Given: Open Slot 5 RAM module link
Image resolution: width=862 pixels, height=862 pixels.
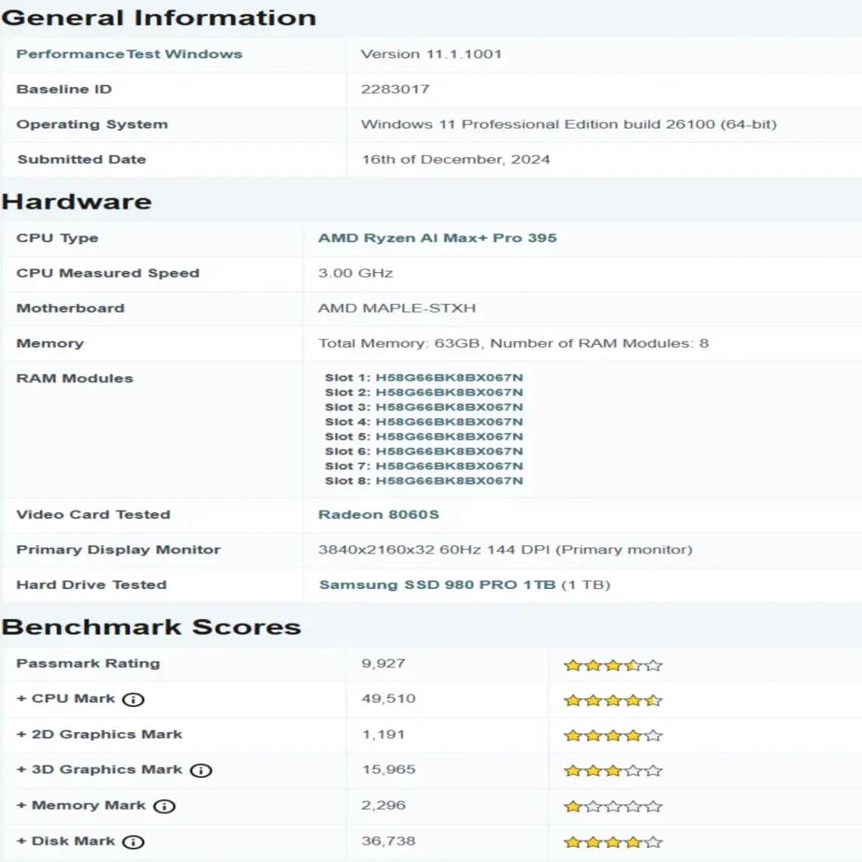Looking at the screenshot, I should [x=449, y=436].
